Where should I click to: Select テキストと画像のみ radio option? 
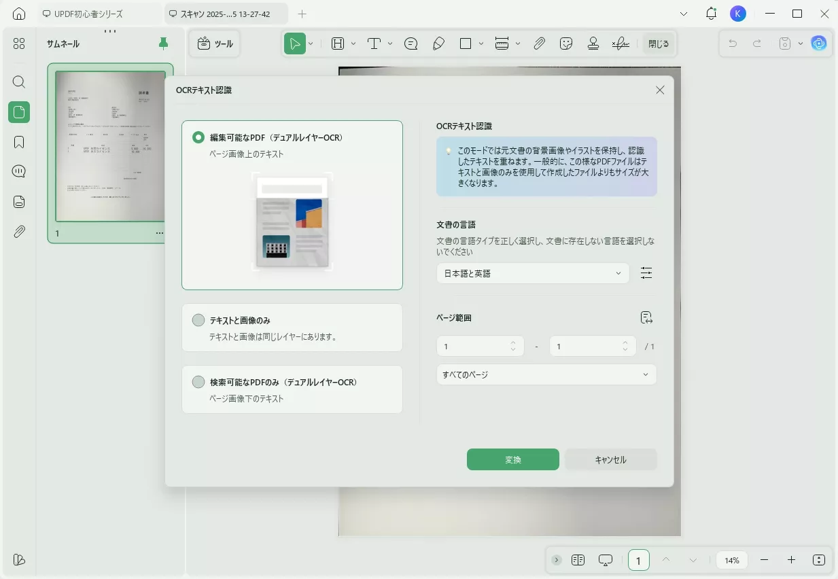point(198,320)
